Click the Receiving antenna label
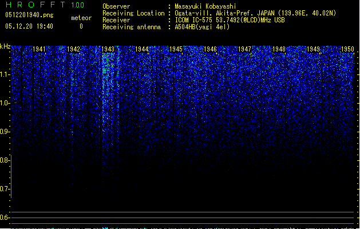The height and width of the screenshot is (229, 360). pyautogui.click(x=132, y=27)
